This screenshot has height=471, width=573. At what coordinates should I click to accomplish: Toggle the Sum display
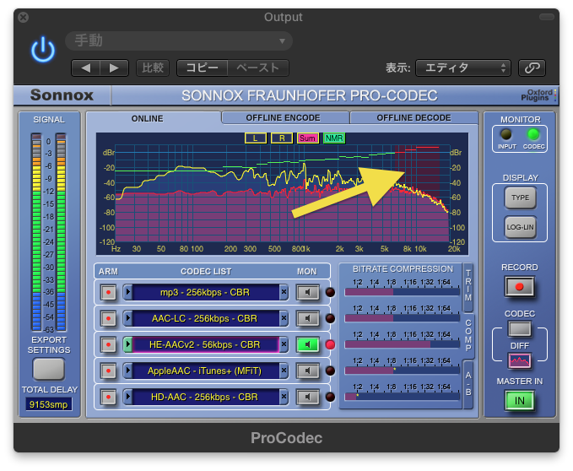click(x=308, y=138)
